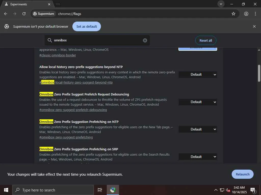Click the Relaunch button
The image size is (261, 195).
pyautogui.click(x=243, y=174)
